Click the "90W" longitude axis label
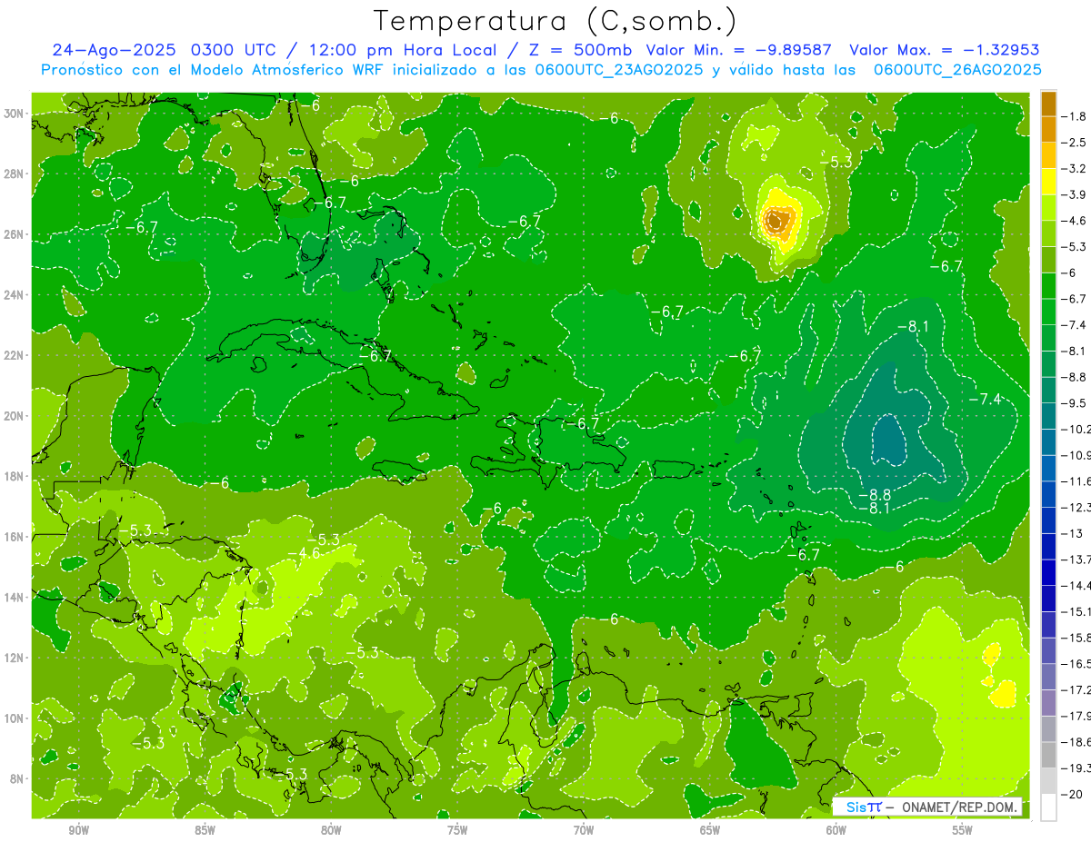Screen dimensions: 1091x842 (78, 830)
